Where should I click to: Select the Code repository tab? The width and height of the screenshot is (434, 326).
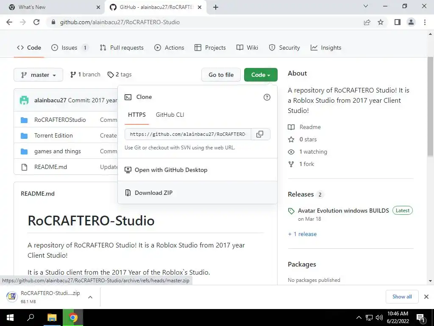29,48
